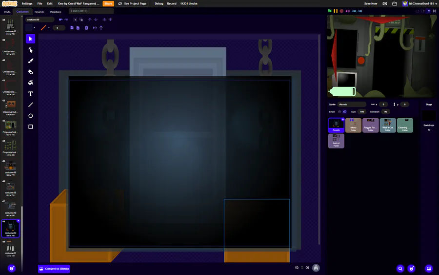This screenshot has width=439, height=275.
Task: Select the Line tool
Action: (x=31, y=105)
